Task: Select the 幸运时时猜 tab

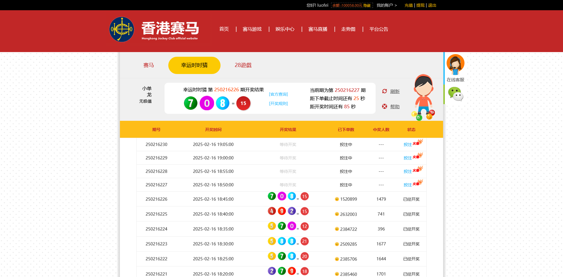Action: coord(194,65)
